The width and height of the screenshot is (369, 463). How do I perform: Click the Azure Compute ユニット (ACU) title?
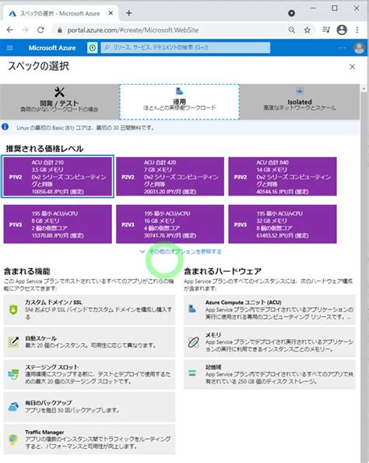pos(244,302)
